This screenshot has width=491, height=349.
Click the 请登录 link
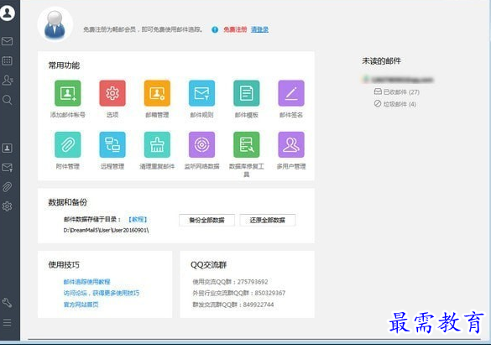pos(260,29)
